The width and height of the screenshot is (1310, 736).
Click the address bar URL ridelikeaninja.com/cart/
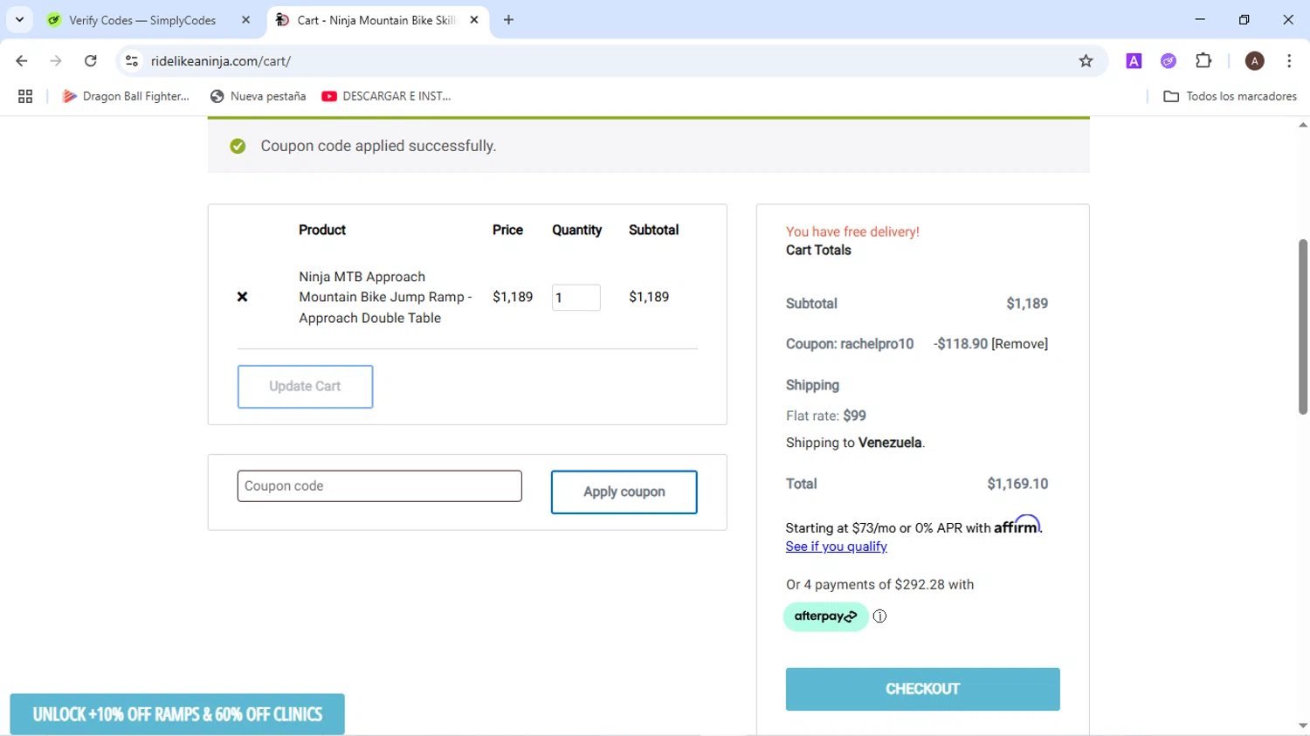tap(221, 61)
